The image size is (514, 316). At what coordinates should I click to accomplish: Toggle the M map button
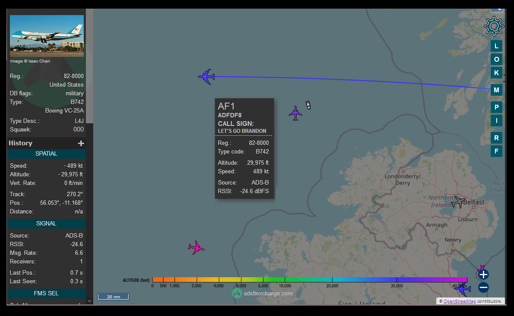coord(496,90)
